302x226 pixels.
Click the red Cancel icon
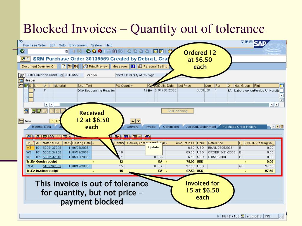[x=100, y=51]
